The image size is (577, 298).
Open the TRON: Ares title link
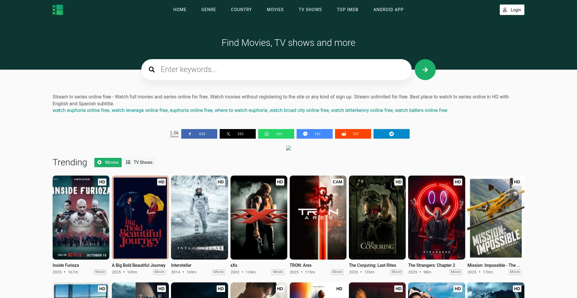301,265
